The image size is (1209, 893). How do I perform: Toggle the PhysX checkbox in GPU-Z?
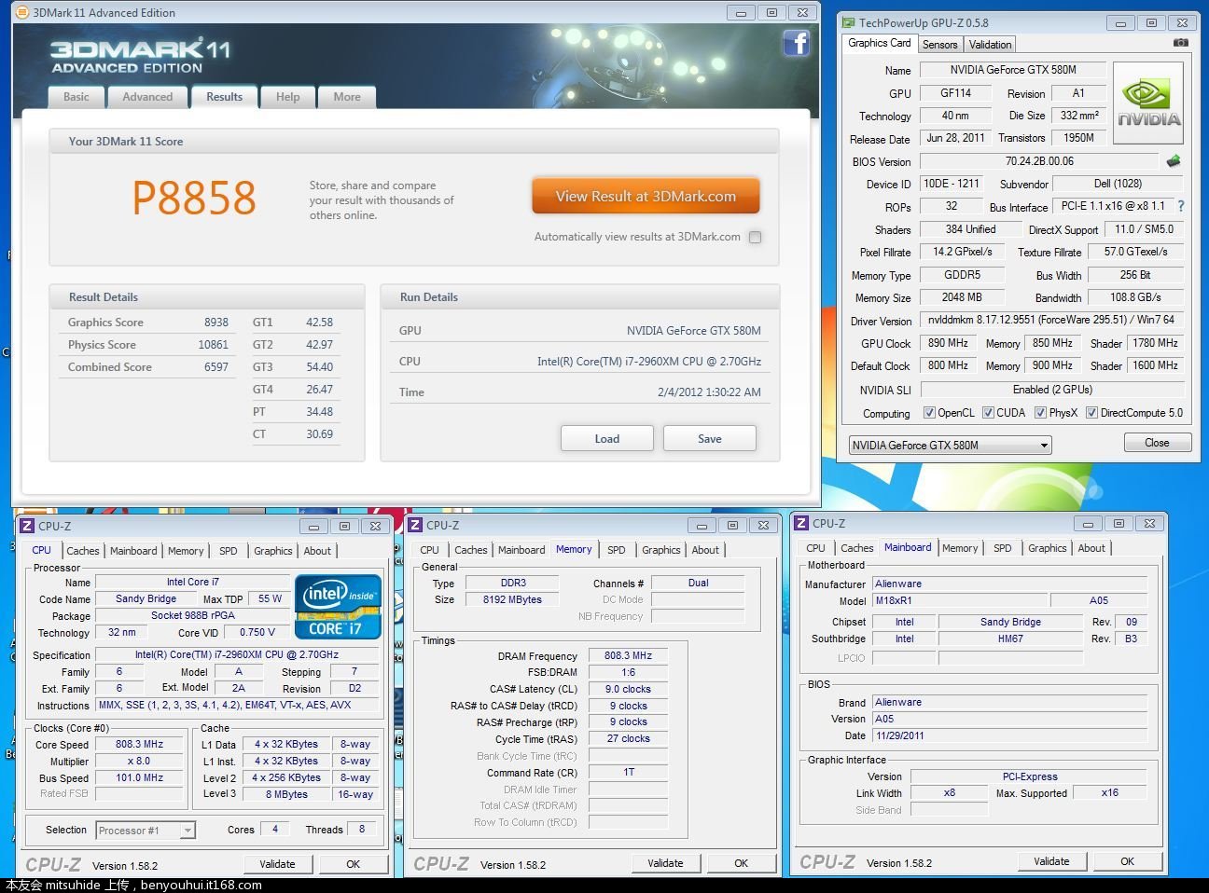(x=1040, y=413)
